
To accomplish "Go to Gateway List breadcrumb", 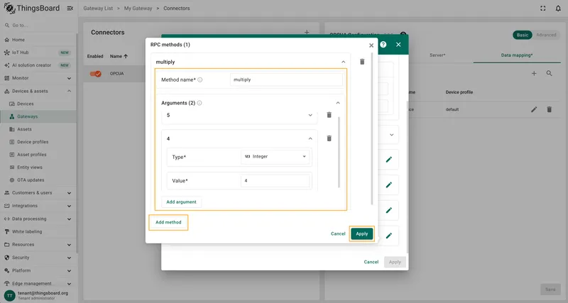I will [x=98, y=9].
